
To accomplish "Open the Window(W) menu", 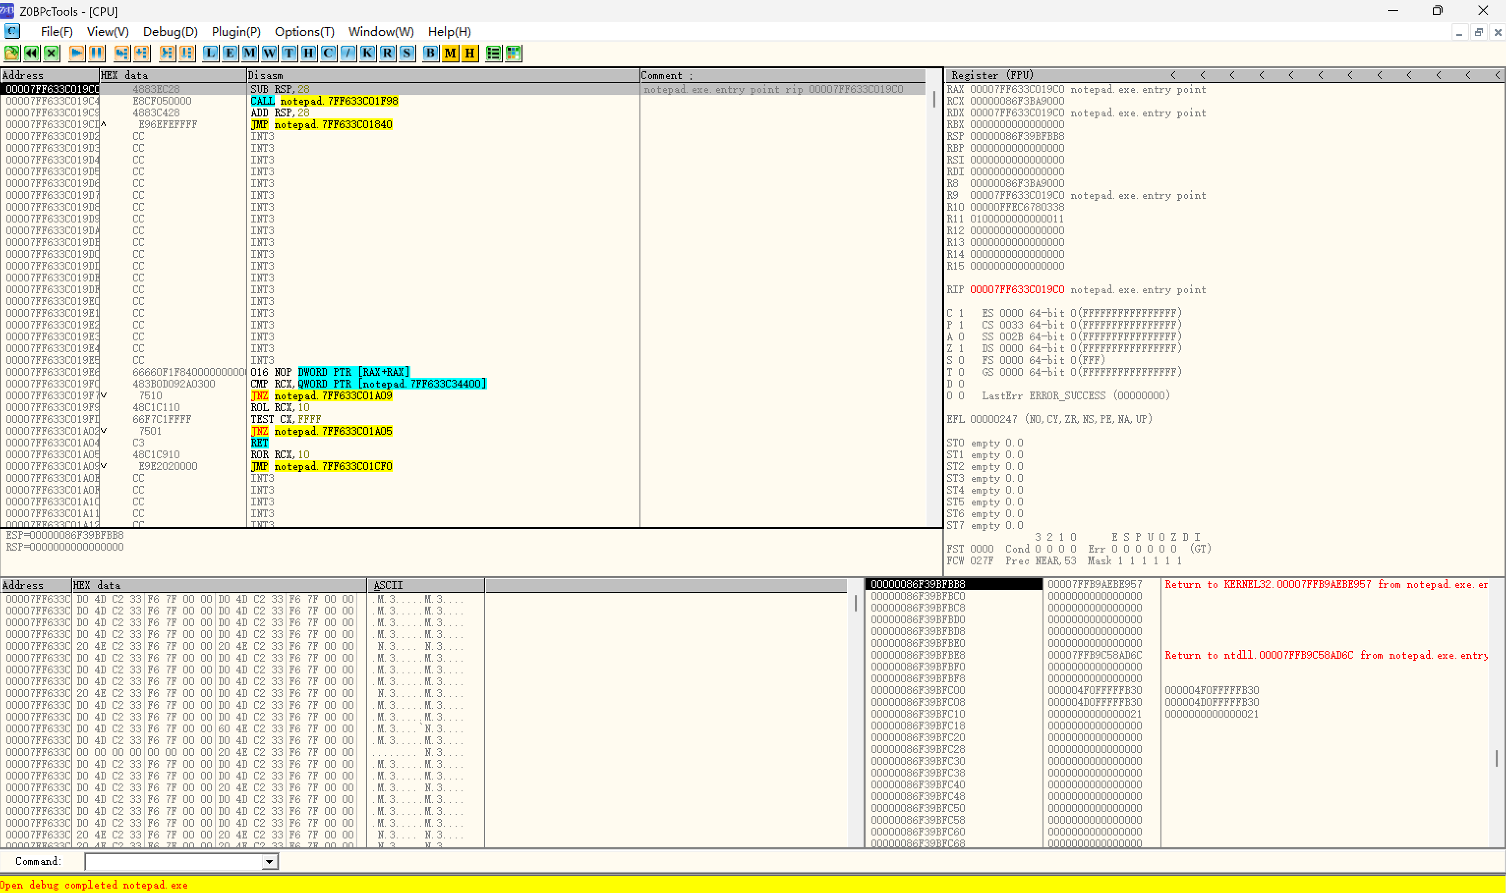I will [x=381, y=32].
